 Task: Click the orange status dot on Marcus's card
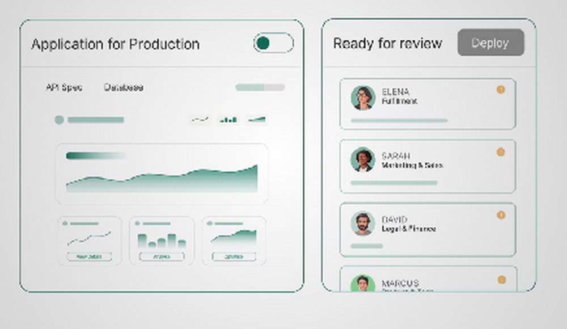click(x=500, y=278)
